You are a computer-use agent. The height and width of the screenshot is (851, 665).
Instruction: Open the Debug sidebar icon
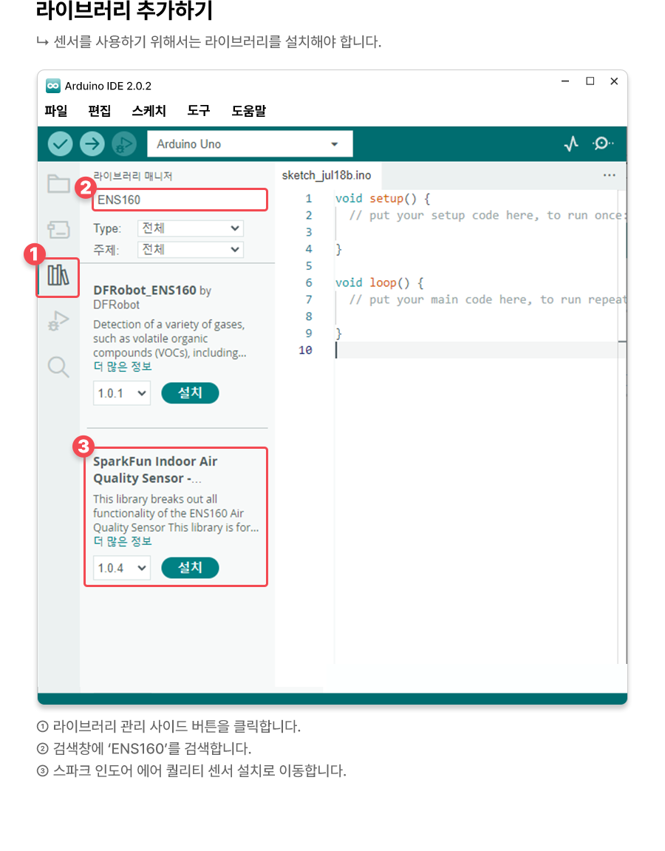tap(58, 321)
